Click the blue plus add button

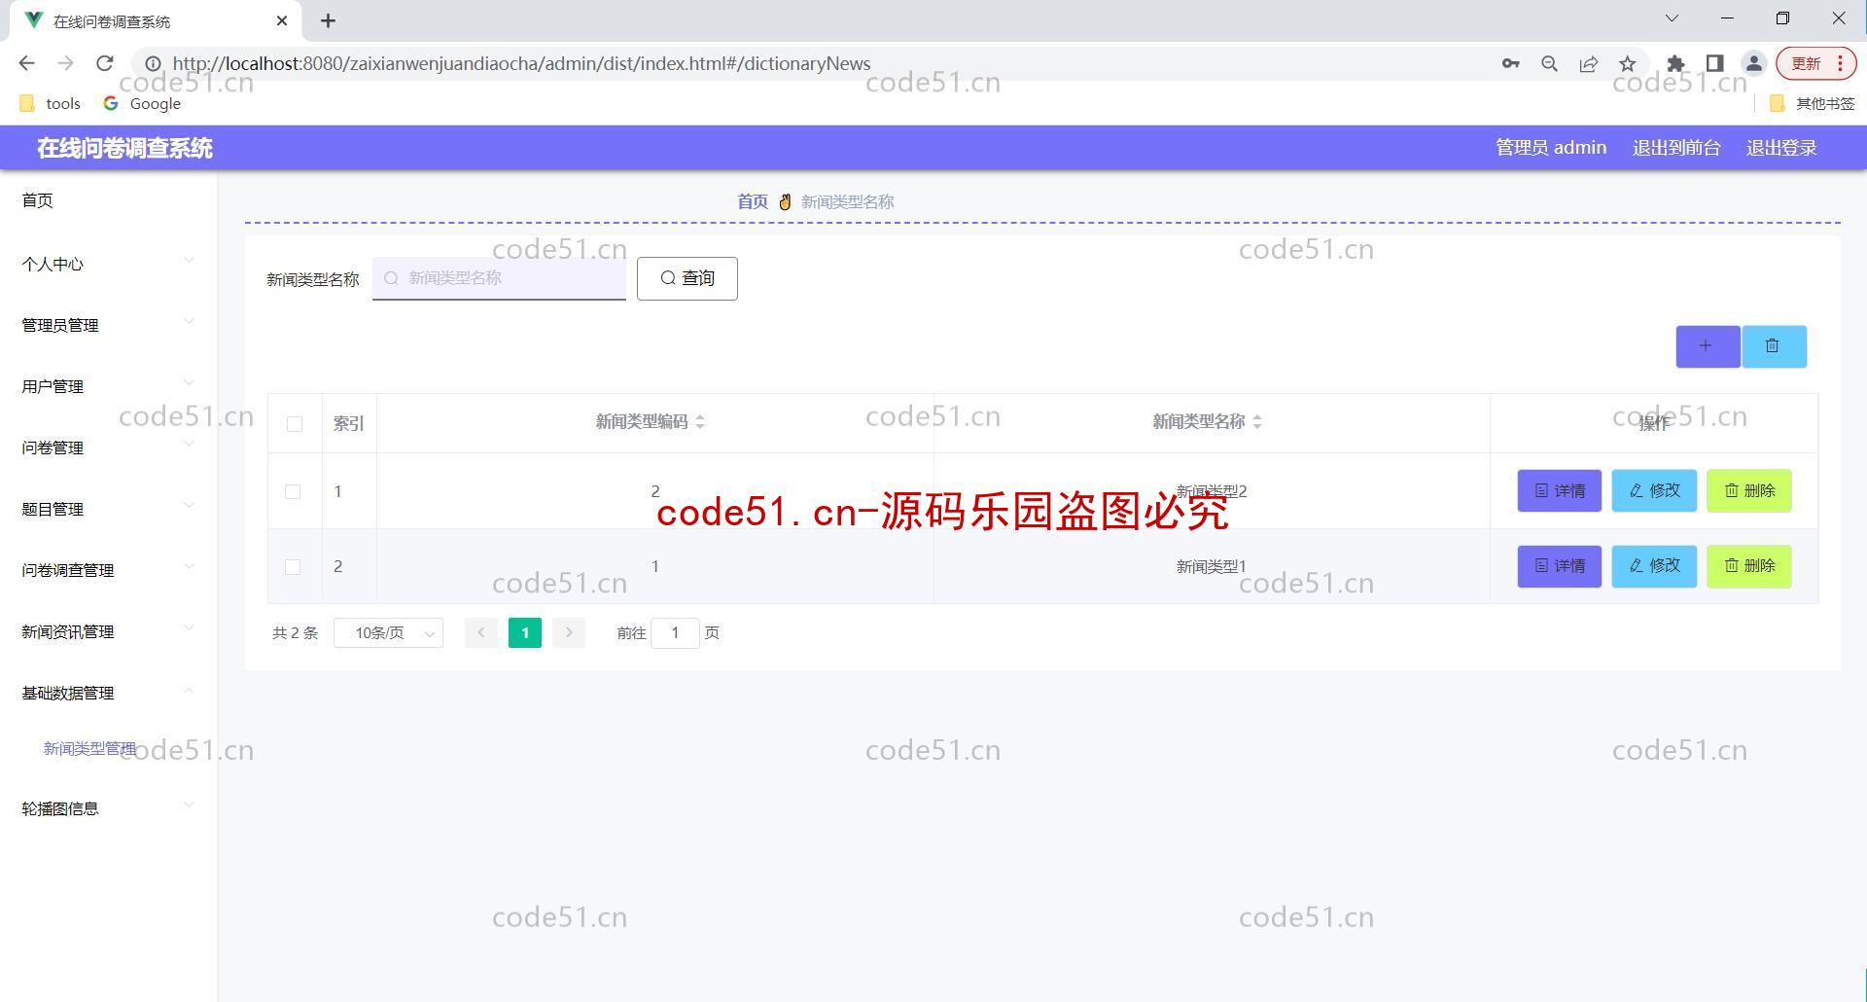[1708, 346]
